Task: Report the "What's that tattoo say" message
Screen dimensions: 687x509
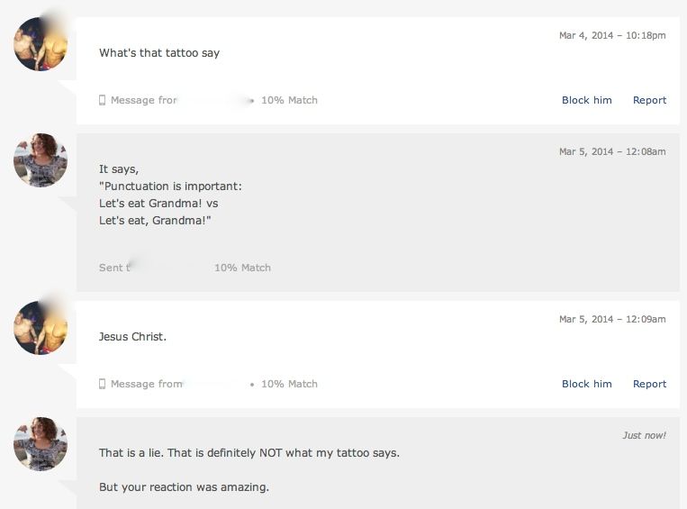Action: point(649,100)
